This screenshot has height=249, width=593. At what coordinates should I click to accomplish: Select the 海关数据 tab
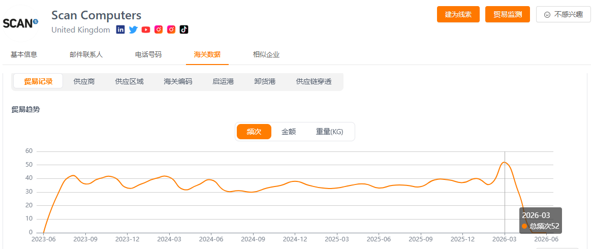tap(207, 54)
